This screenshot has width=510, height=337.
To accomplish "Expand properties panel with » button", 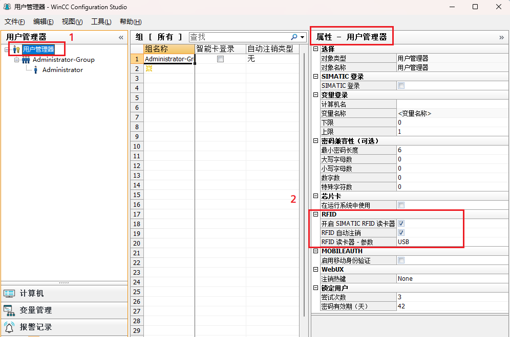I will (501, 36).
